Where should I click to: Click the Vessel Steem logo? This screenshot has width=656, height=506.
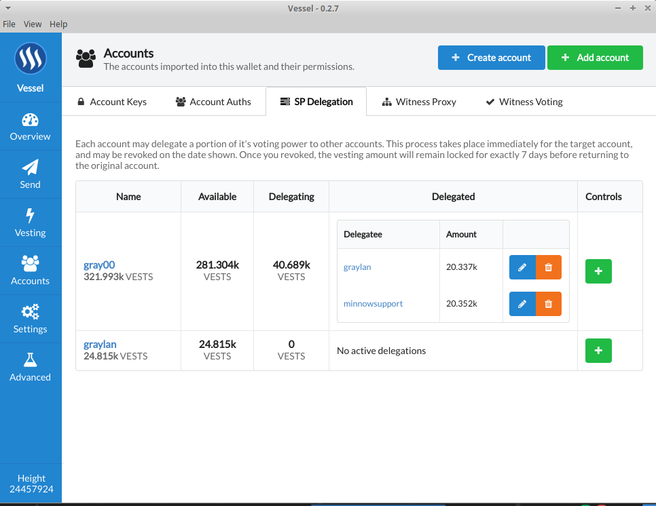31,58
